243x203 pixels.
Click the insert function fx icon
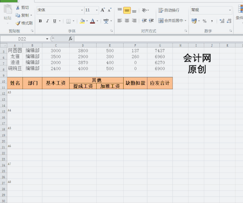(70, 39)
